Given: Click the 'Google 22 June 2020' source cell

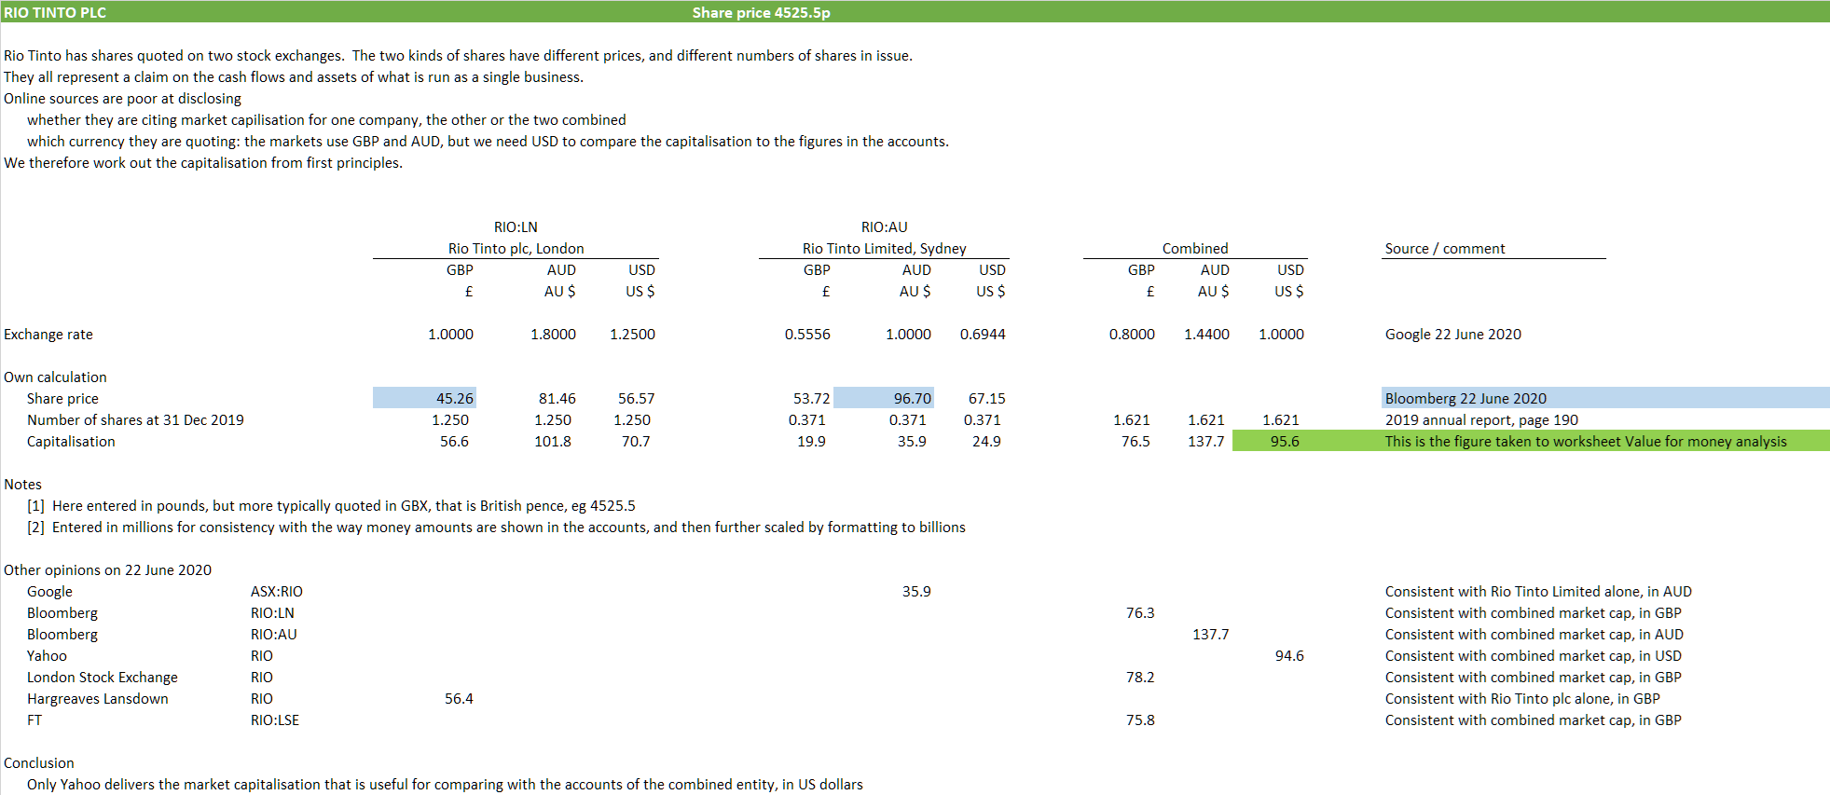Looking at the screenshot, I should click(x=1452, y=334).
